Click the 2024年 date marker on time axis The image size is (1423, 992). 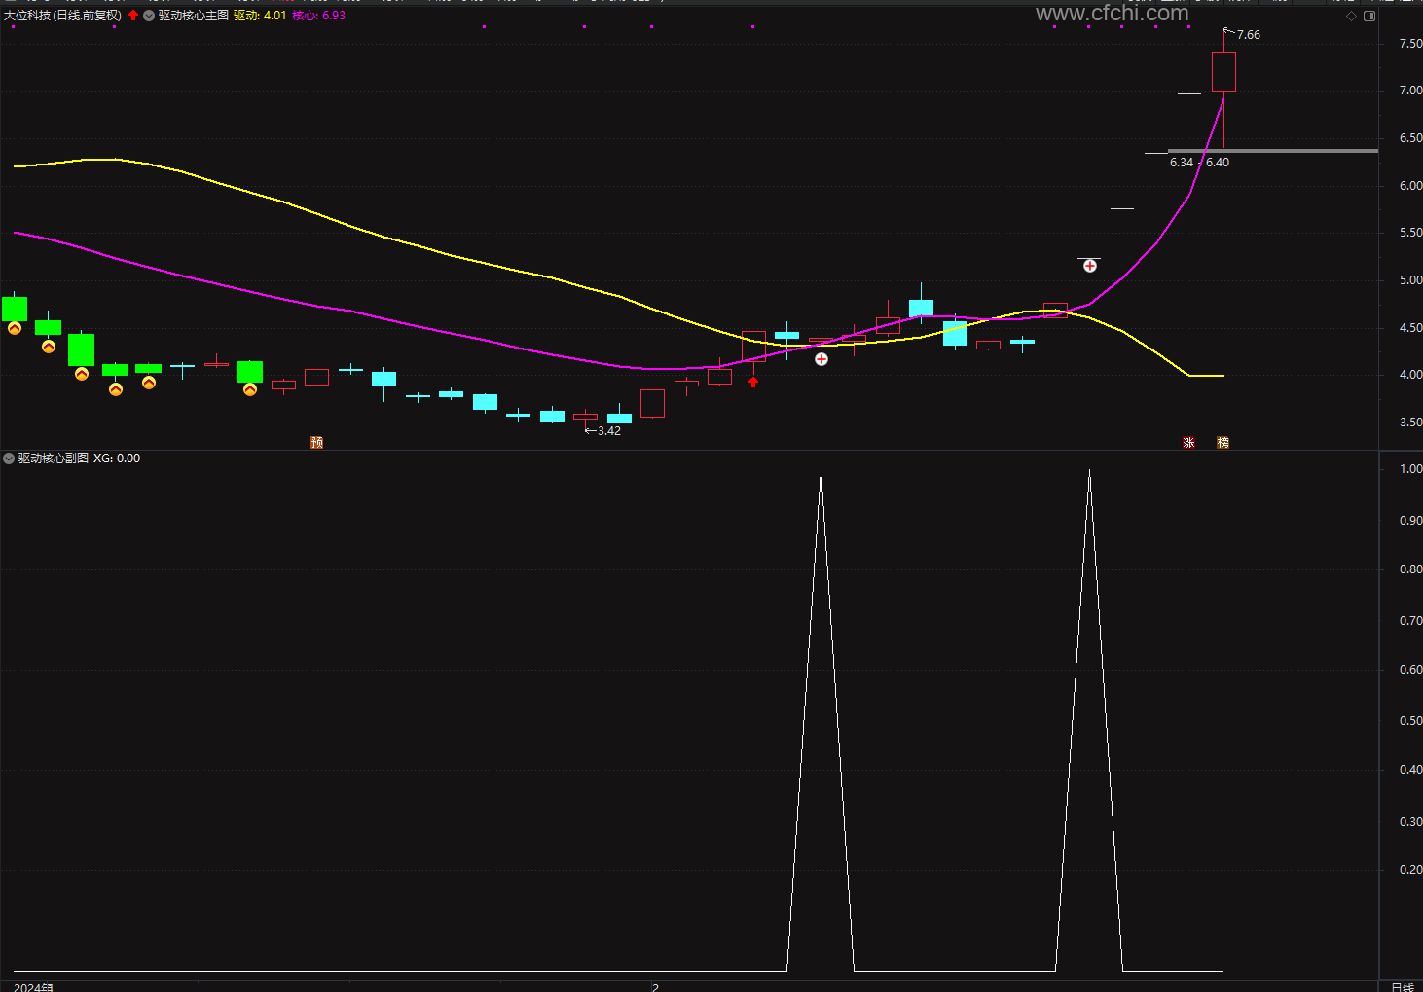(x=33, y=986)
